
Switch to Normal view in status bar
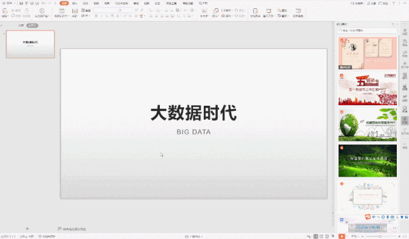(316, 236)
